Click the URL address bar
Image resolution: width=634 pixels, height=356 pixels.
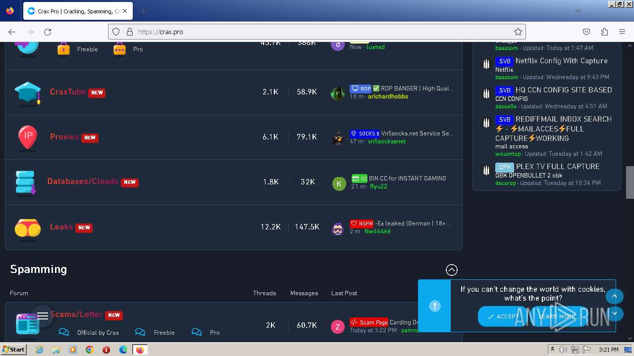[x=317, y=32]
